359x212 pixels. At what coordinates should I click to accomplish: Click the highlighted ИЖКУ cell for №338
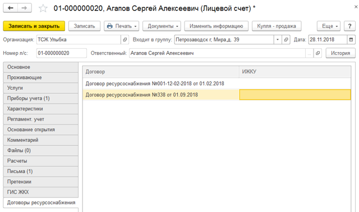coord(295,95)
